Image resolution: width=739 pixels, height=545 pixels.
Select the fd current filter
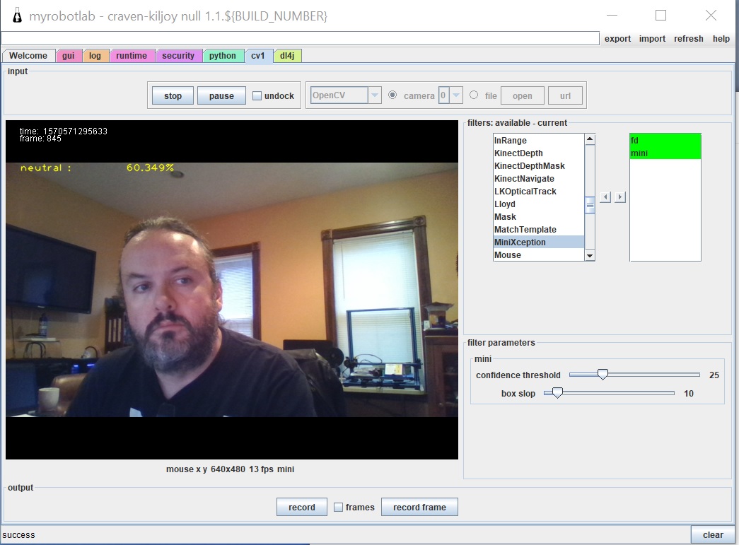tap(665, 141)
